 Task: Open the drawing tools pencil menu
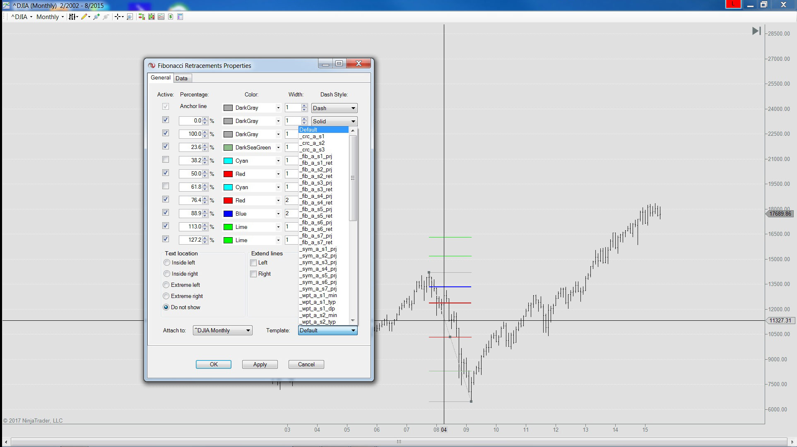pos(85,17)
